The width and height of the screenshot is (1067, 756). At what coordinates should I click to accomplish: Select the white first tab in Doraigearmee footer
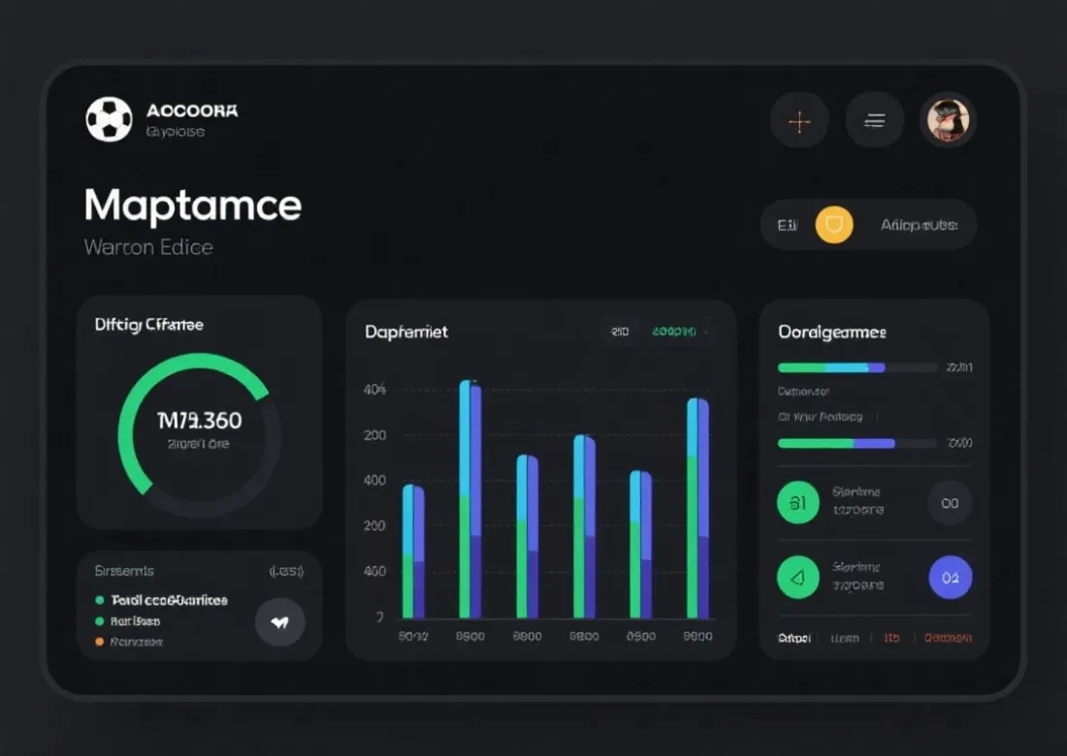[x=795, y=638]
